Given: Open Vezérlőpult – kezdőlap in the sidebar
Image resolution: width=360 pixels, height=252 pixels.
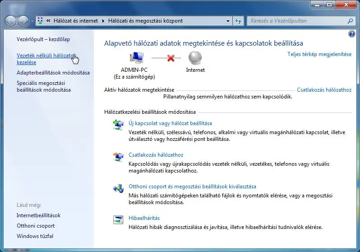Looking at the screenshot, I should coord(43,39).
